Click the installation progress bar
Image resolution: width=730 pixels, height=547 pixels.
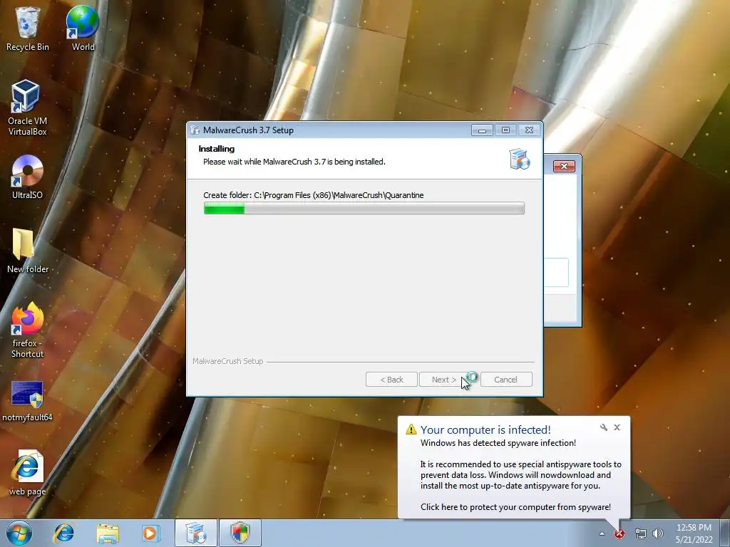click(364, 209)
